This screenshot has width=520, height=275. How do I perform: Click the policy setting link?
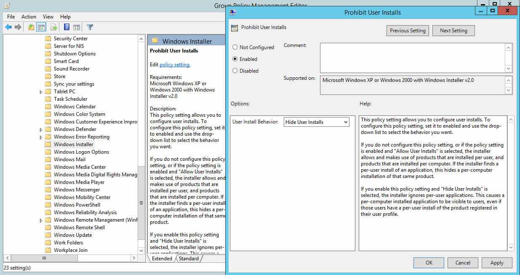175,65
